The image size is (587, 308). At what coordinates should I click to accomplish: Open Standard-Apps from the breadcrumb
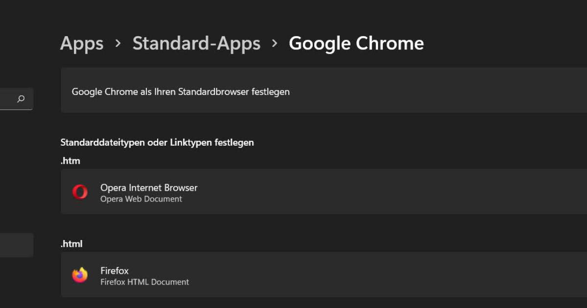(x=197, y=44)
